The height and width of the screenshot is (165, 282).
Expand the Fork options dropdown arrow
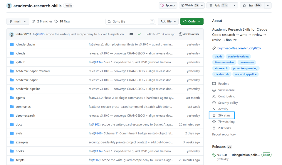pos(234,5)
